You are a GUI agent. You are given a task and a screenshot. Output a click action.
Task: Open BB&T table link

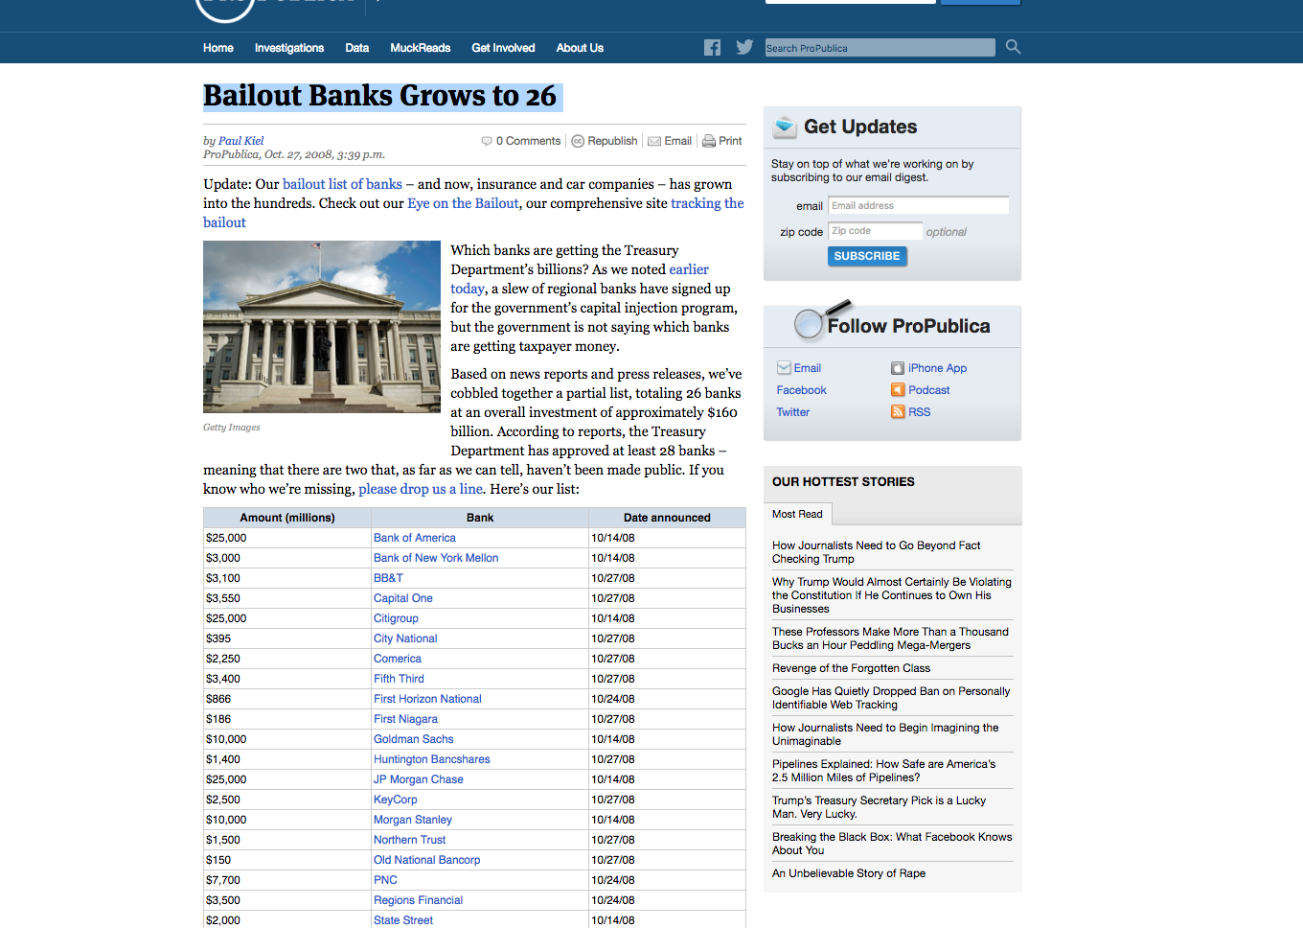point(388,578)
